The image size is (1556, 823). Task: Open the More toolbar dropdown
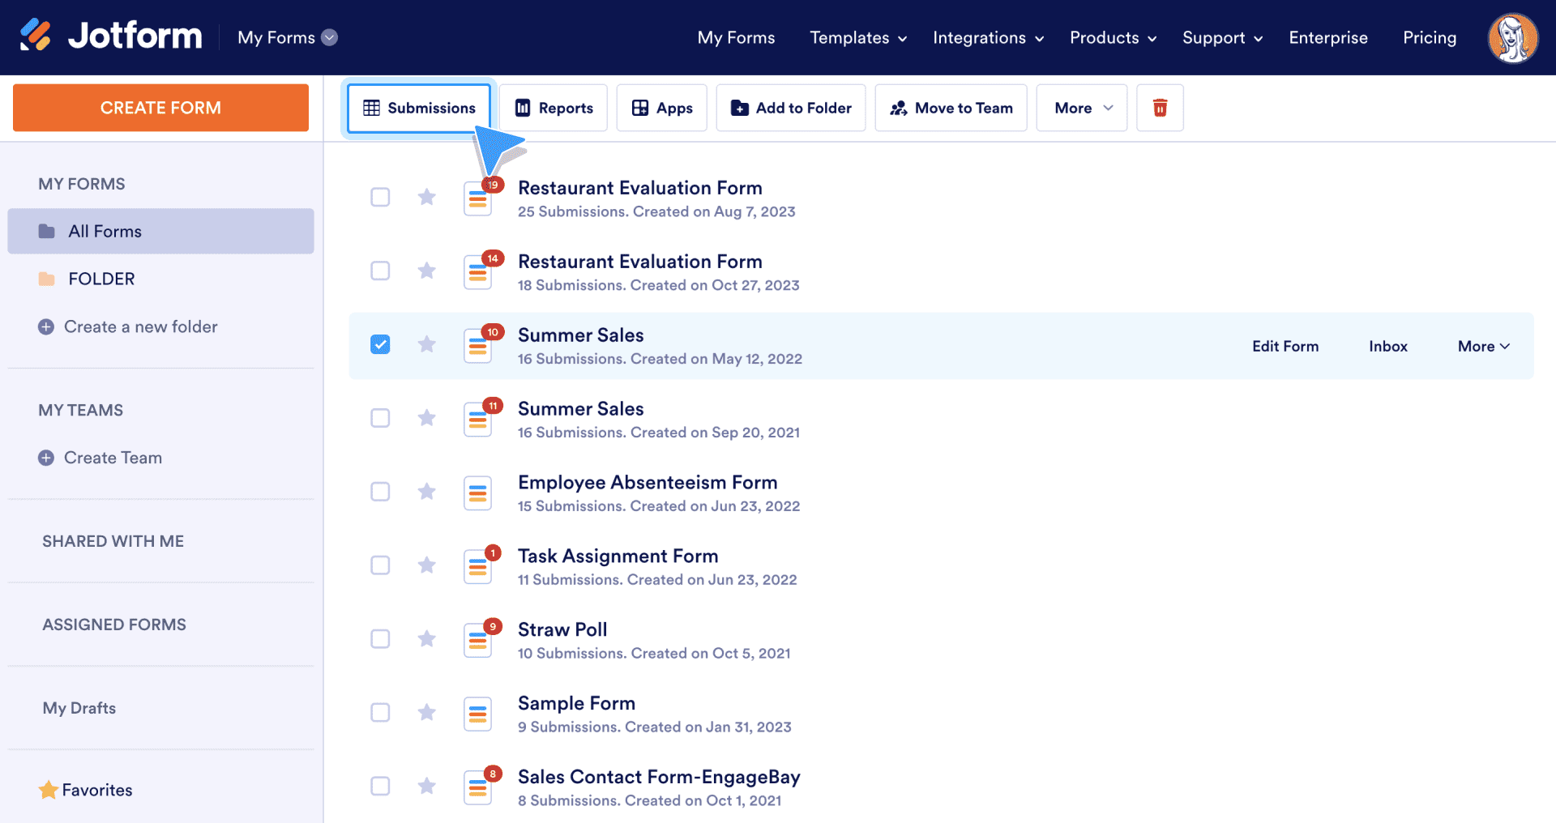[x=1082, y=108]
